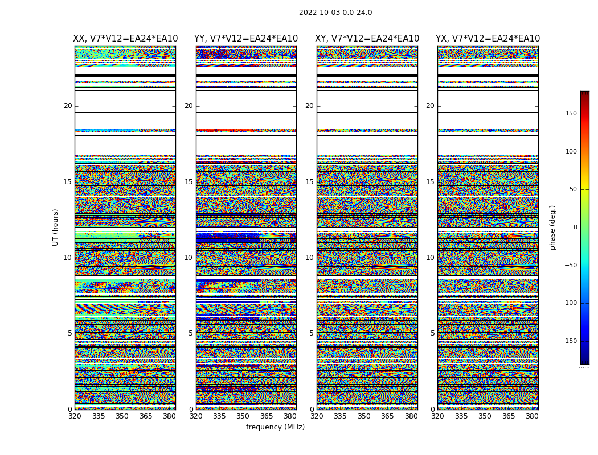Click the 365 frequency tick under XY panel
This screenshot has width=598, height=455.
[387, 416]
